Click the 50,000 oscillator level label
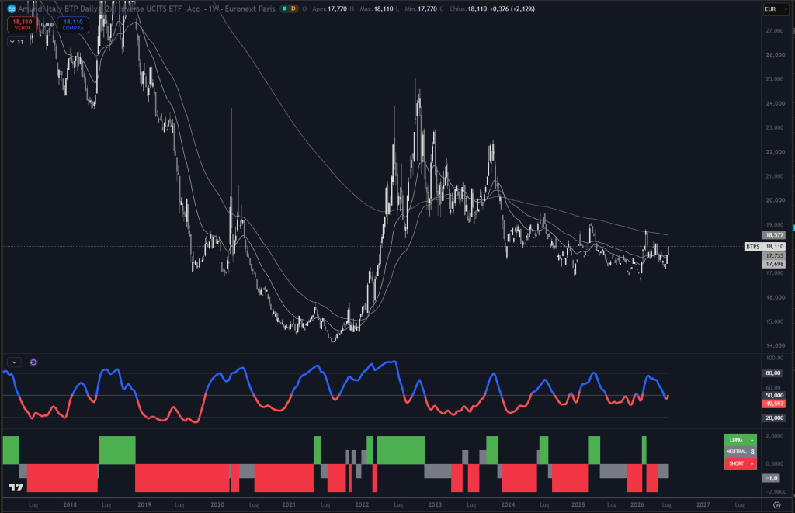 click(774, 395)
